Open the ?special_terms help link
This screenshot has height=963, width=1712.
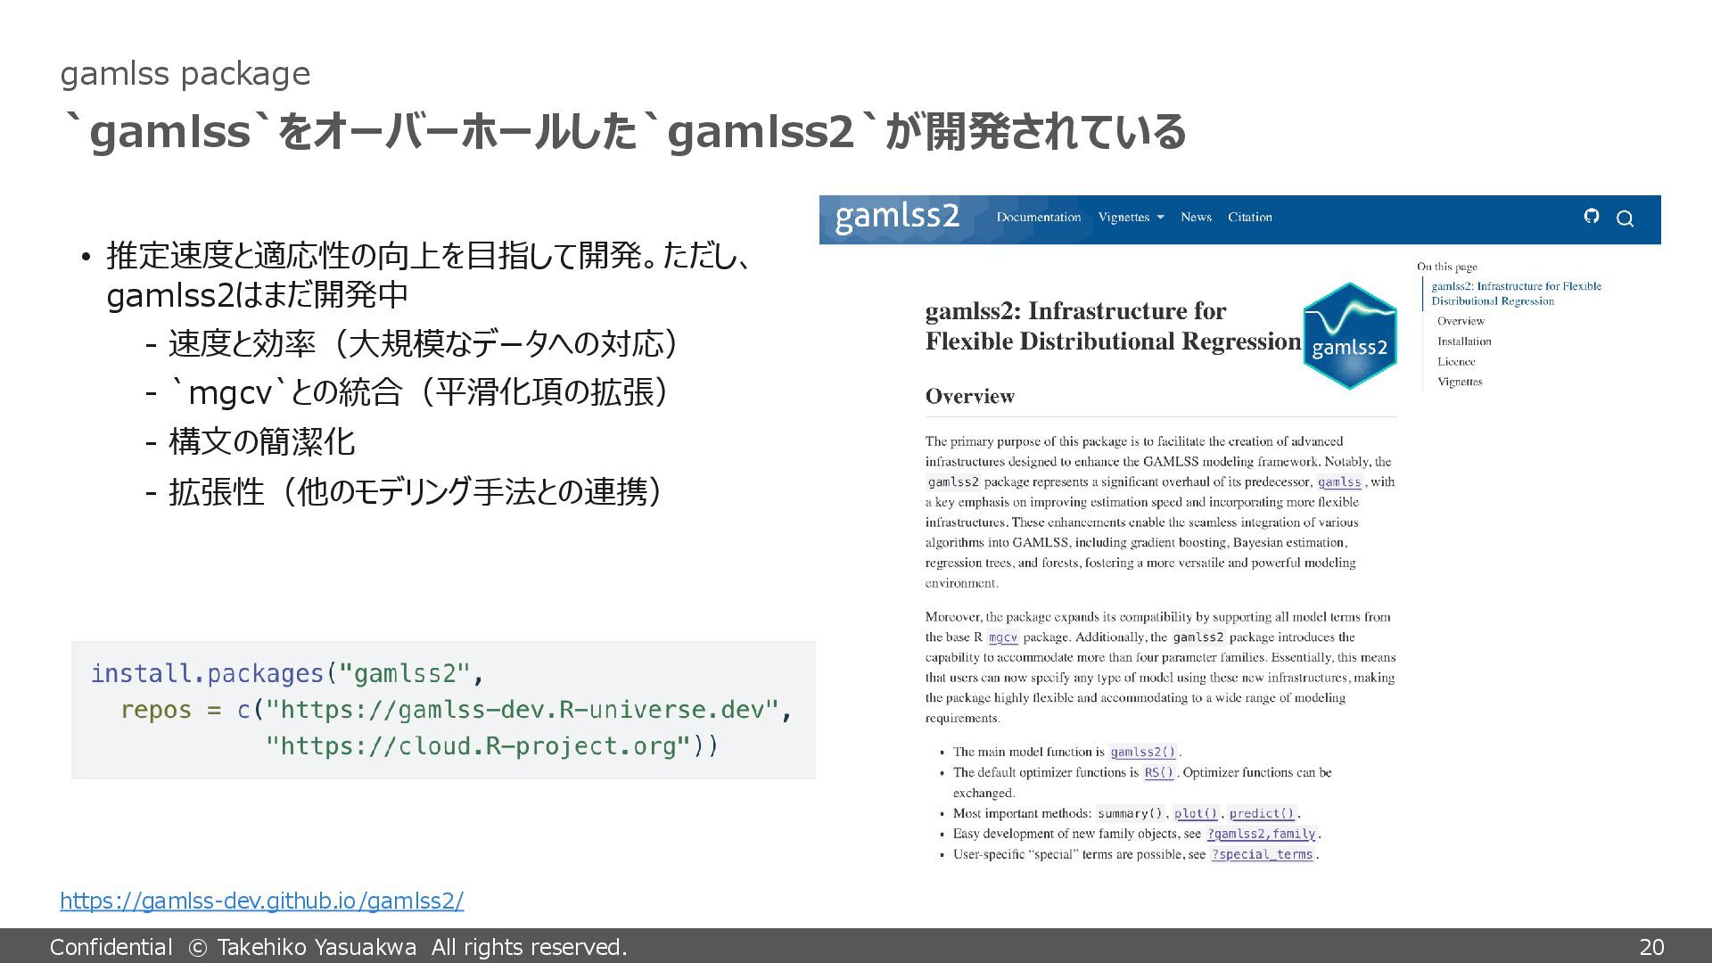point(1262,855)
